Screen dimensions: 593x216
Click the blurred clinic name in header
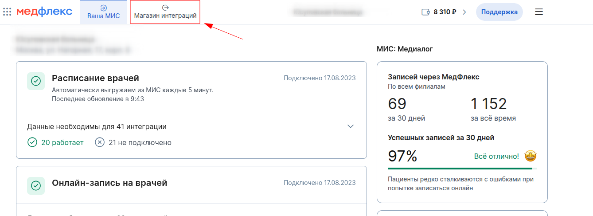click(x=328, y=12)
